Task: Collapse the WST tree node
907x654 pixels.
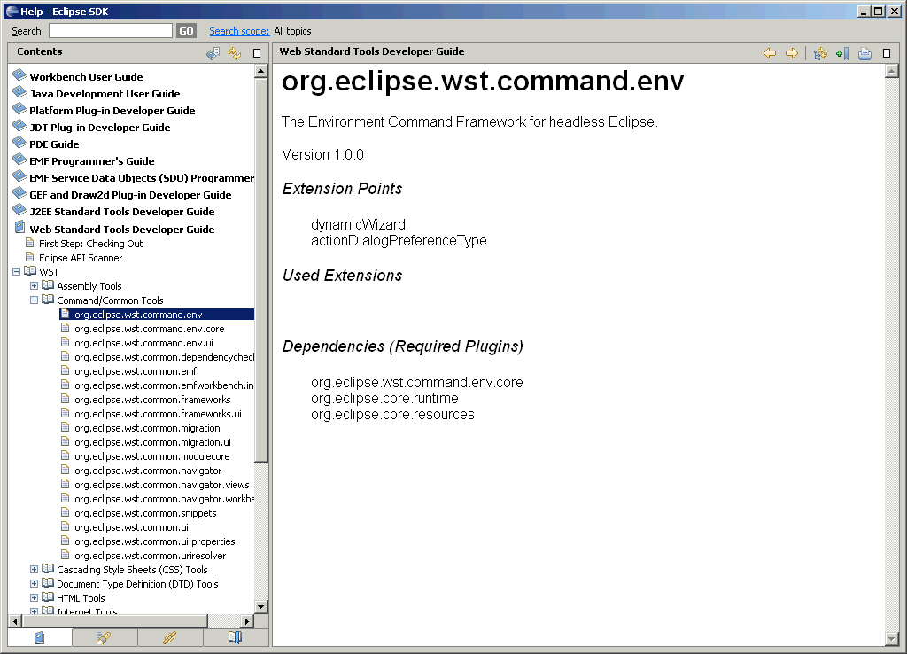Action: click(x=17, y=272)
